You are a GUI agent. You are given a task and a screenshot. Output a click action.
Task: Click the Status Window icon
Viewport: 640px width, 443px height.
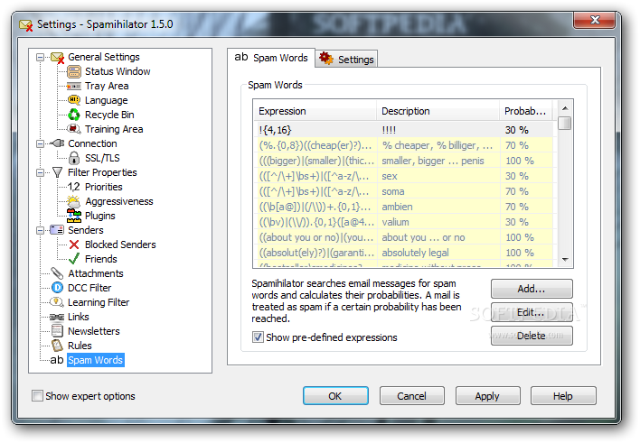(x=74, y=71)
